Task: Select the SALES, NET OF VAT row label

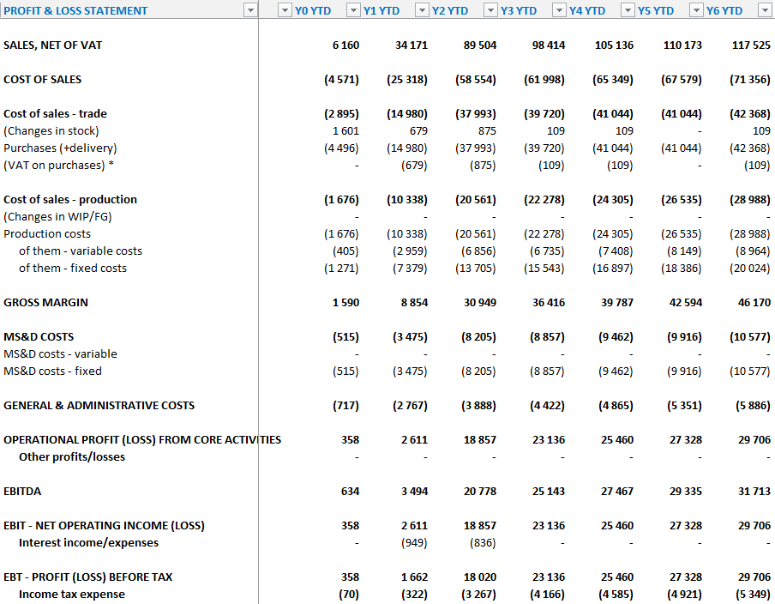Action: pos(53,45)
